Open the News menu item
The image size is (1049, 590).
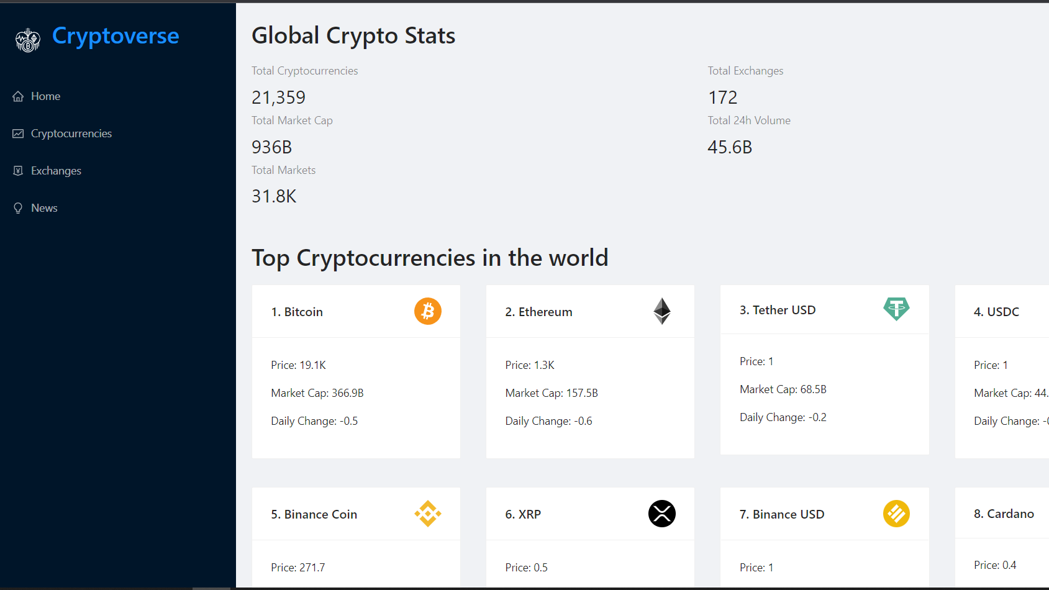coord(44,208)
